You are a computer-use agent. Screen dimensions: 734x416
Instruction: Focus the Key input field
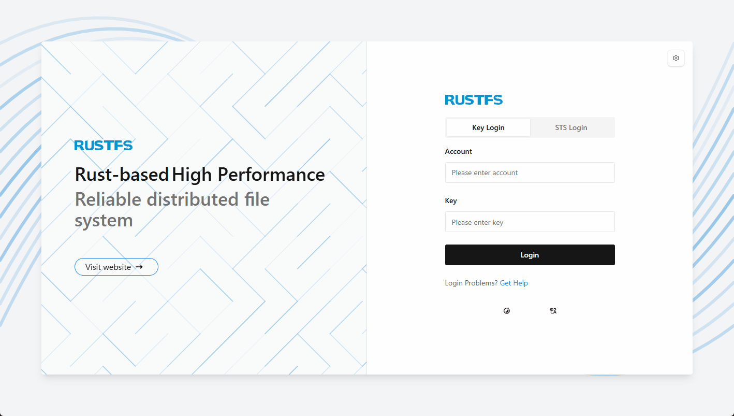(530, 222)
